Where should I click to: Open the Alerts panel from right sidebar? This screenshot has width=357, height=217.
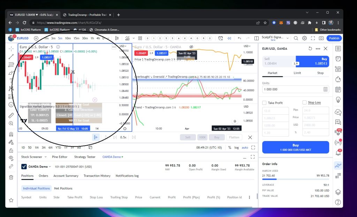click(x=338, y=59)
